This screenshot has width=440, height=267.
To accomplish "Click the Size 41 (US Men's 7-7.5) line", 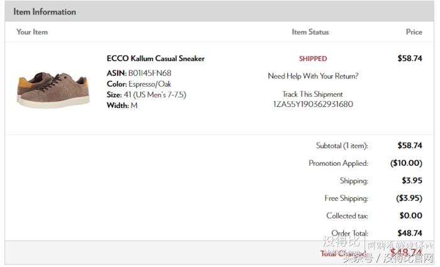I will click(146, 94).
